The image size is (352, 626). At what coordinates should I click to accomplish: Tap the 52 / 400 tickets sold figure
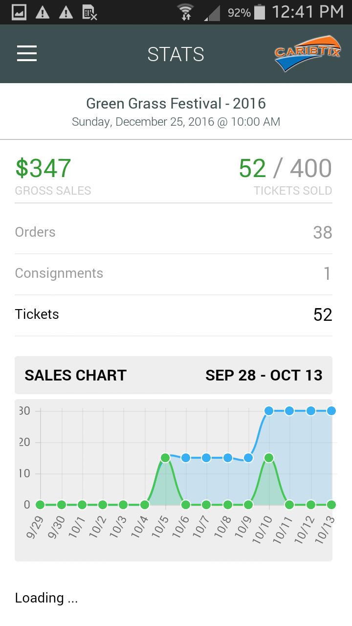(285, 168)
